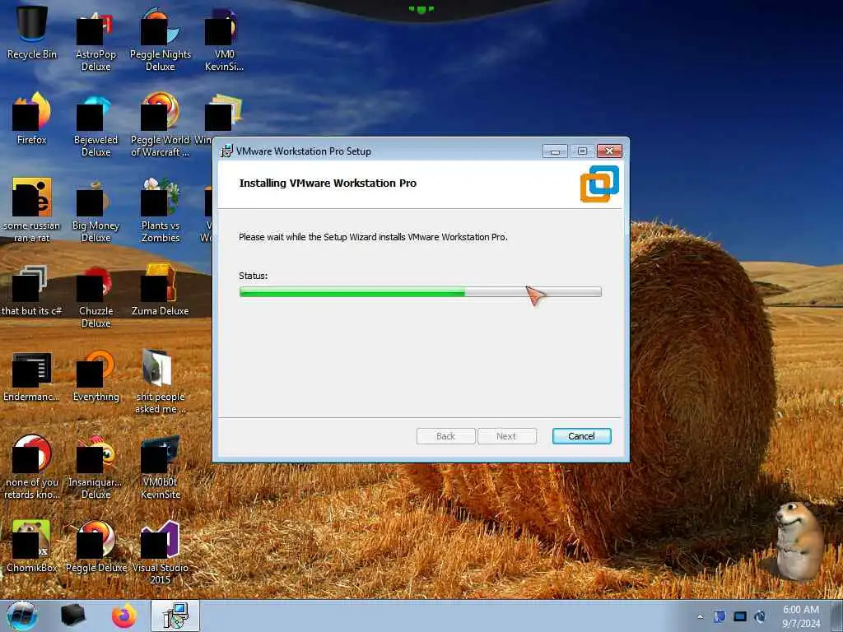Image resolution: width=843 pixels, height=632 pixels.
Task: Click 'some russian ran a rat' icon
Action: tap(32, 211)
